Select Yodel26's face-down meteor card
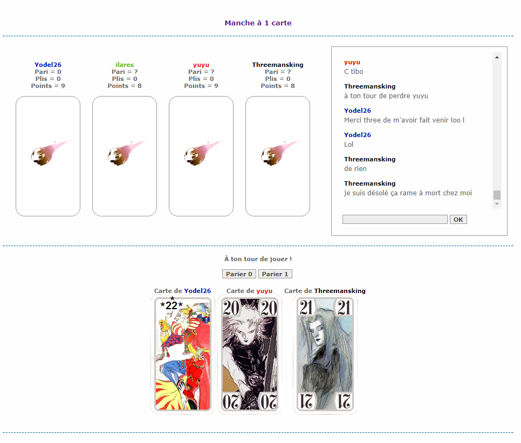Screen dimensions: 521x443 pyautogui.click(x=48, y=156)
